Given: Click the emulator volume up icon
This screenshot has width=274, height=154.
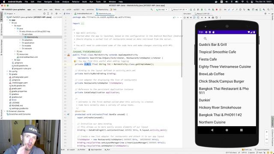Looking at the screenshot, I should tap(188, 18).
